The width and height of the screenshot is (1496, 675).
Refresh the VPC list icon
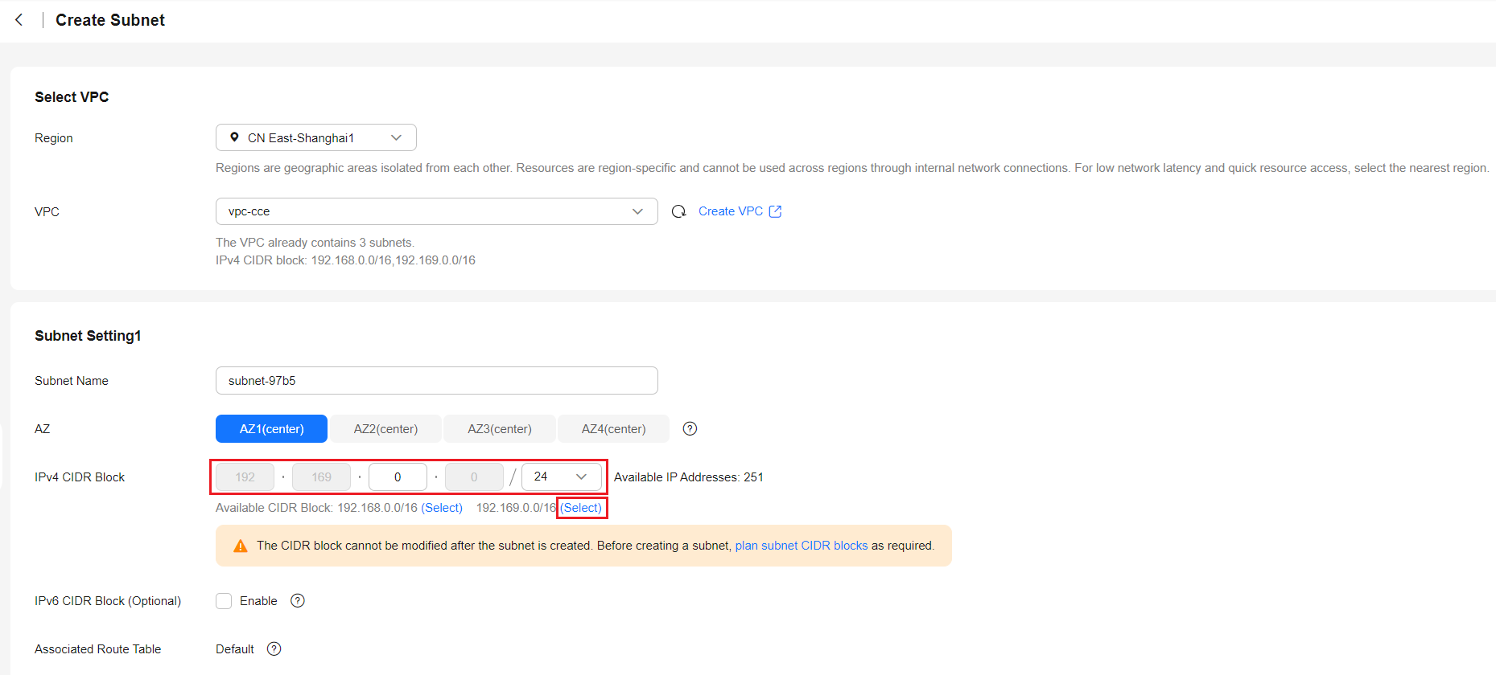[x=679, y=211]
